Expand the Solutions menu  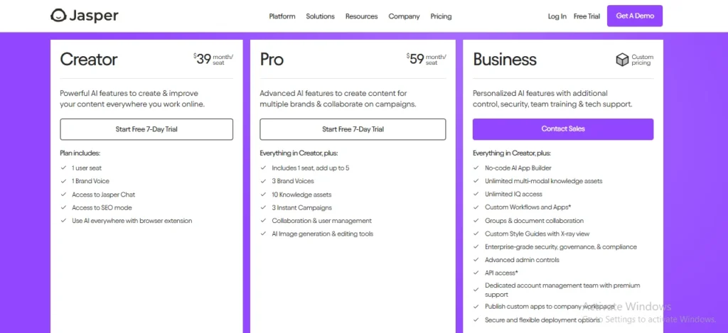click(321, 16)
